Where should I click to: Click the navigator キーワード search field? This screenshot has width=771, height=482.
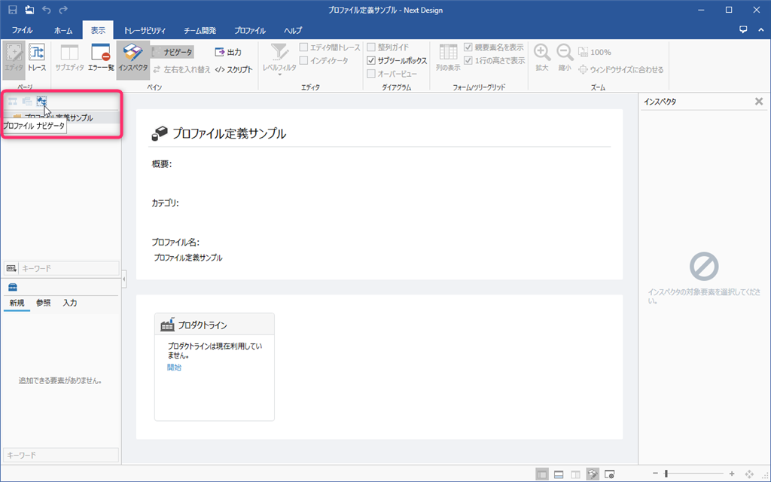[x=68, y=268]
